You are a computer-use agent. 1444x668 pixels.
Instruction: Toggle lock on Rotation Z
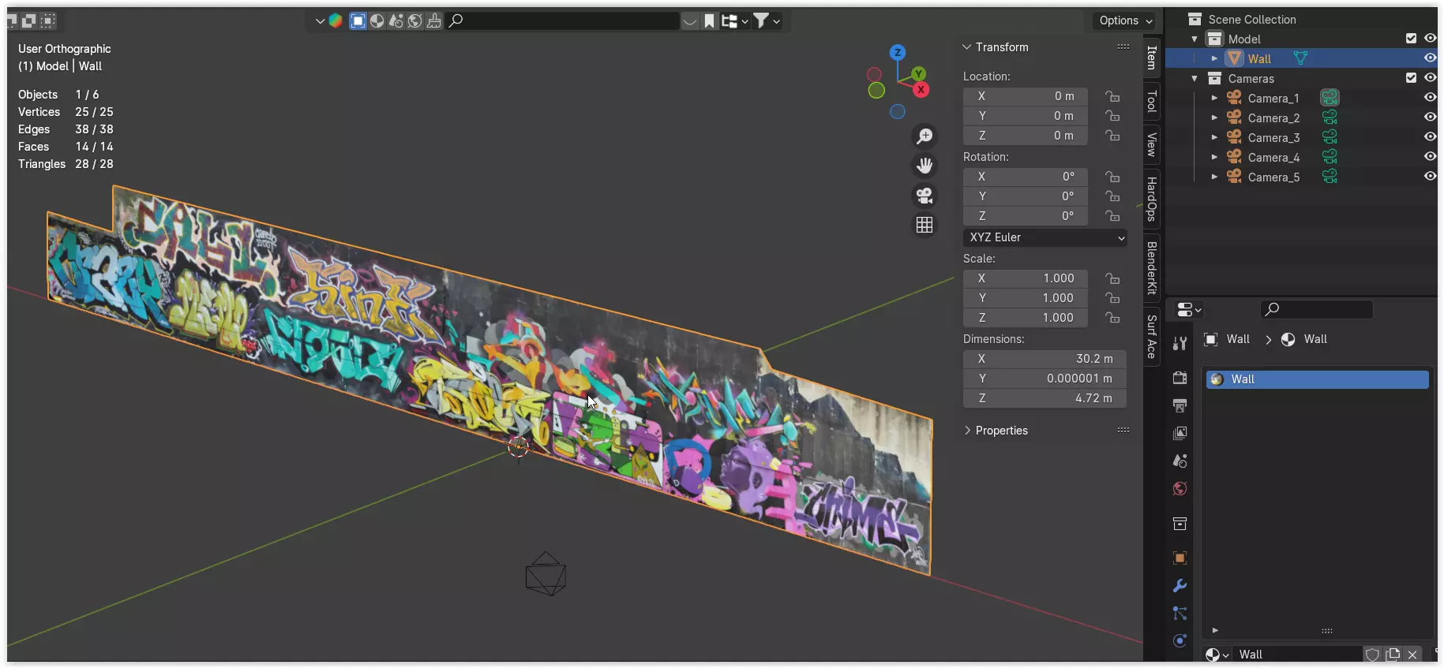1112,216
